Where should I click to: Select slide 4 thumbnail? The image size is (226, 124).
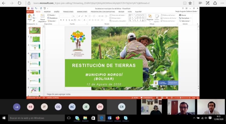pos(35,56)
